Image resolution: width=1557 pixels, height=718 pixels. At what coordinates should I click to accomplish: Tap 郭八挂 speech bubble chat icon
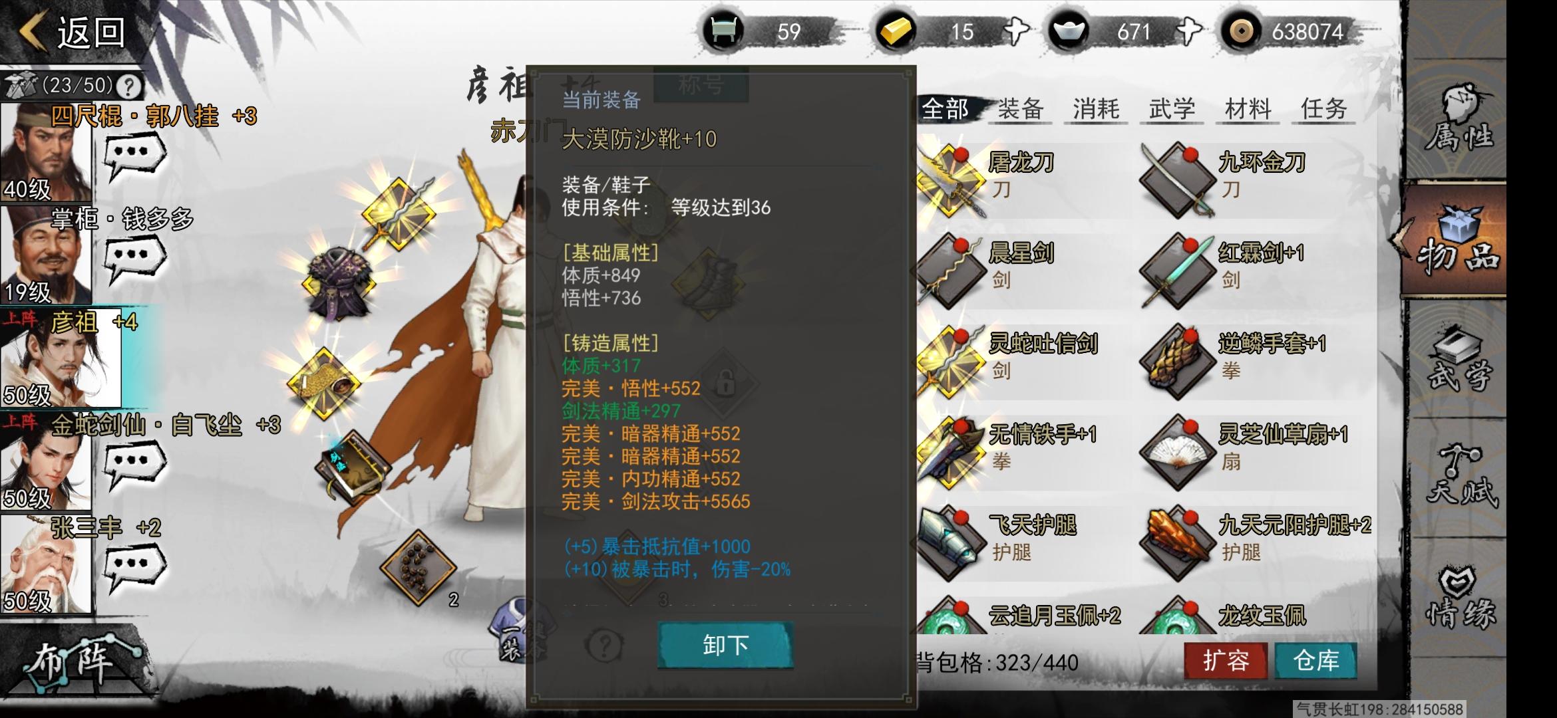[x=135, y=154]
